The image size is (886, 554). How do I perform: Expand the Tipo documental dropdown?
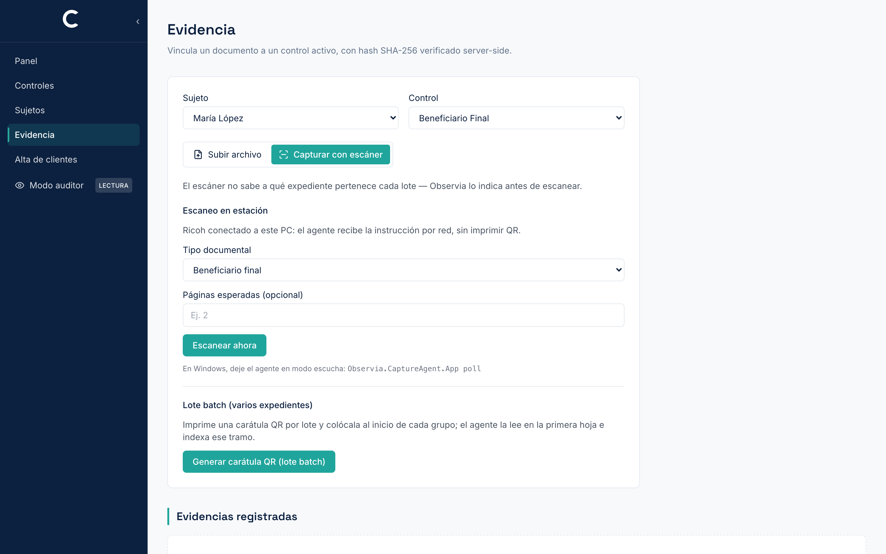coord(403,270)
